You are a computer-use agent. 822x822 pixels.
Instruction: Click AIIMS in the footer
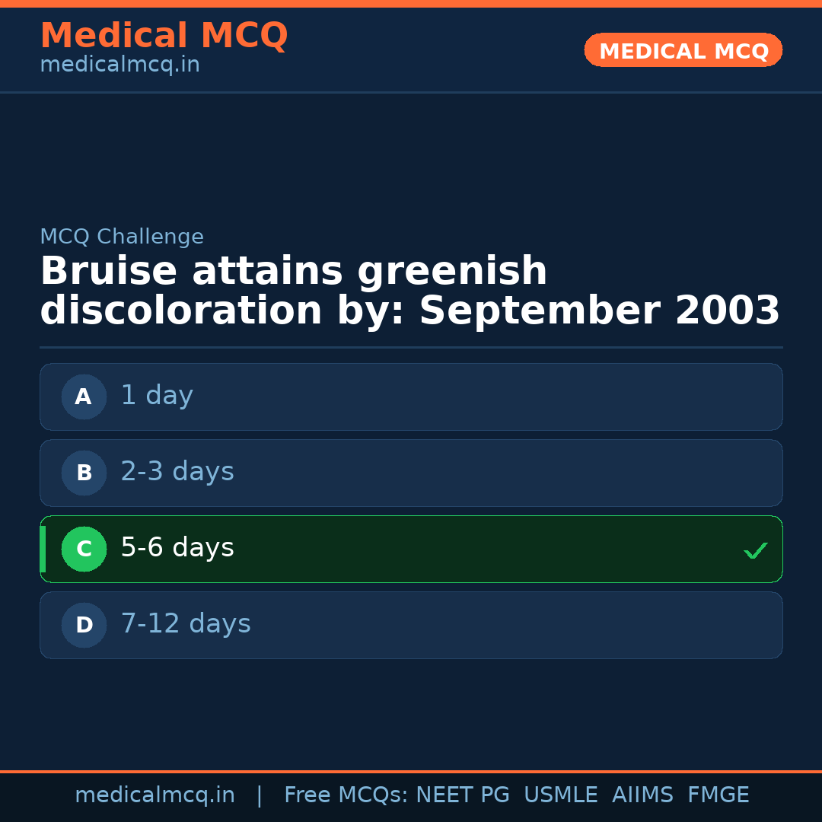click(x=642, y=795)
